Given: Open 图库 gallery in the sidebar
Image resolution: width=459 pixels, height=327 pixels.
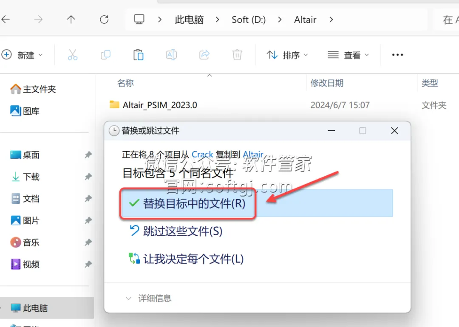Looking at the screenshot, I should (x=25, y=111).
